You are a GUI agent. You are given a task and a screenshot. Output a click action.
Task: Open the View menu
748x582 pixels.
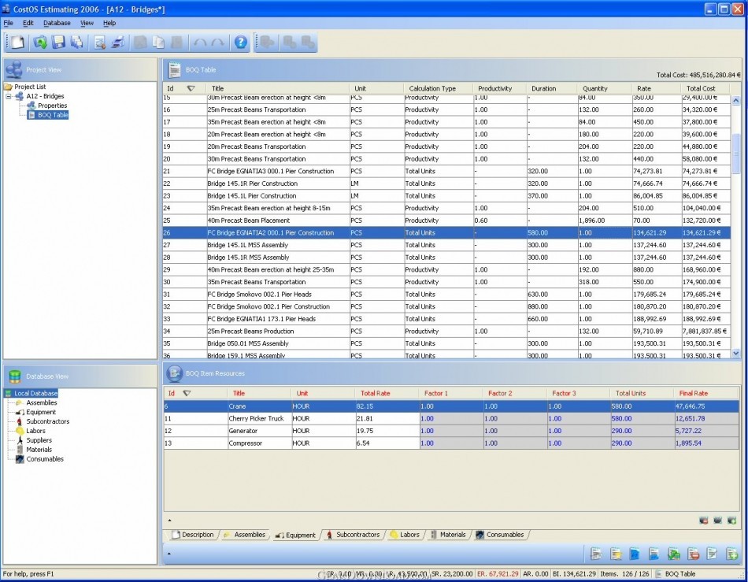coord(87,23)
